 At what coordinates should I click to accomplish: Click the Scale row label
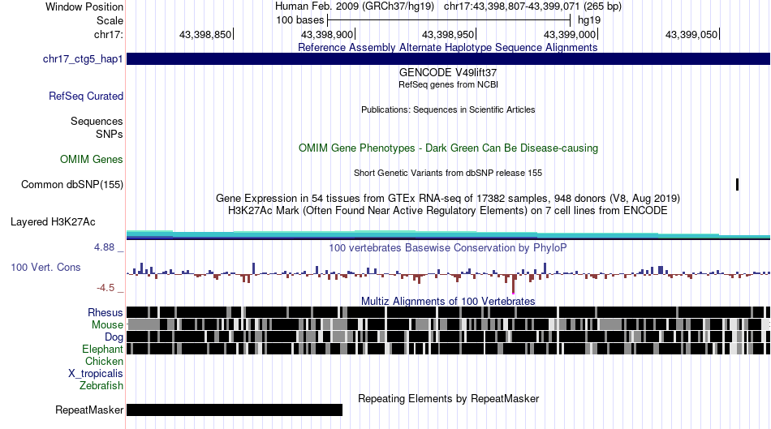[x=110, y=20]
